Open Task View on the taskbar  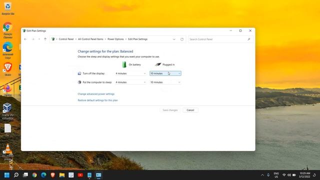25,175
